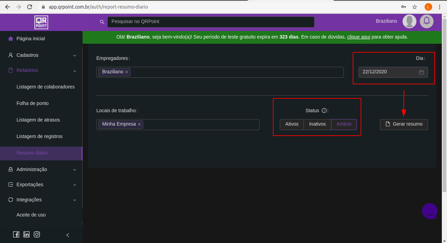Open the Facebook icon in sidebar footer
Screen dimensions: 447x243
click(x=16, y=234)
